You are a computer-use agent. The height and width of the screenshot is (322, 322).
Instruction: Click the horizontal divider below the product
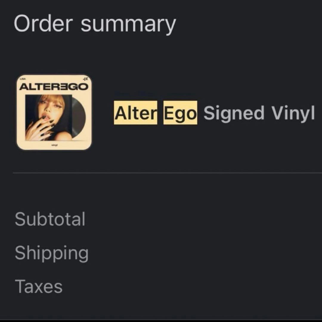[167, 173]
